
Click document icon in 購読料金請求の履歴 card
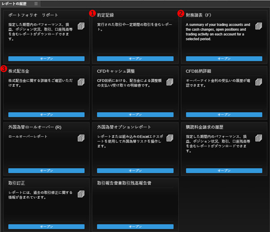pyautogui.click(x=259, y=138)
